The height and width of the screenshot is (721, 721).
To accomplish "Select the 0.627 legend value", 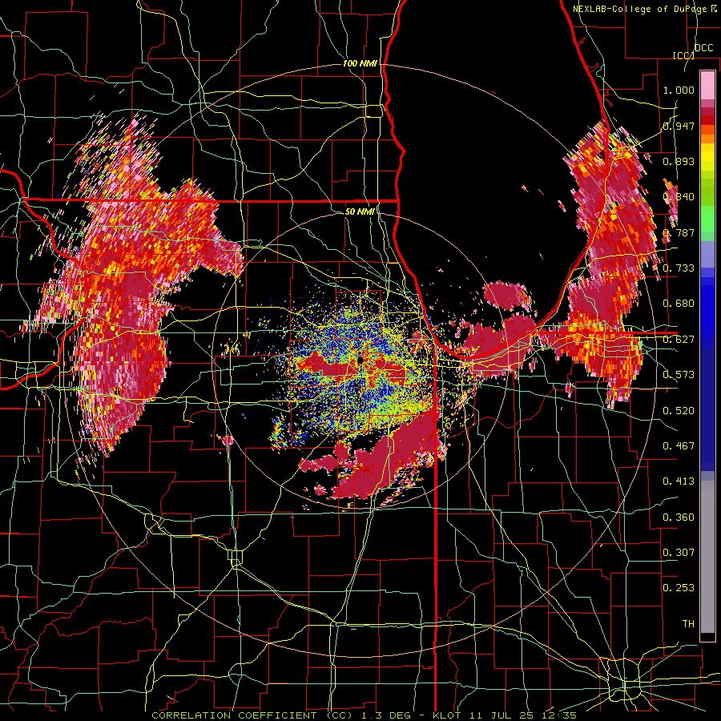I will click(679, 340).
